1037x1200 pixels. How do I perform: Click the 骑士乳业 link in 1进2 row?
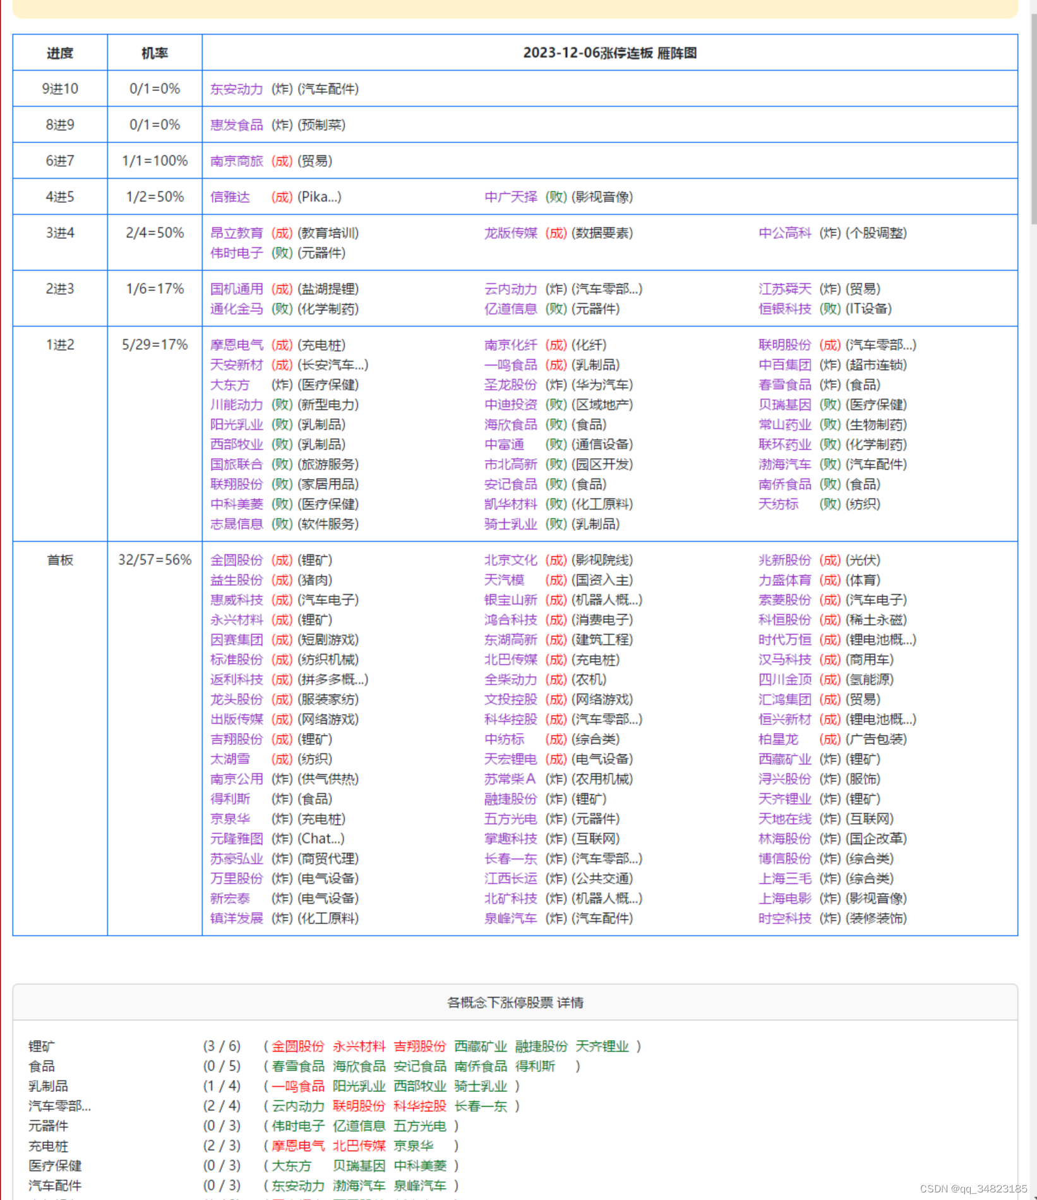511,524
